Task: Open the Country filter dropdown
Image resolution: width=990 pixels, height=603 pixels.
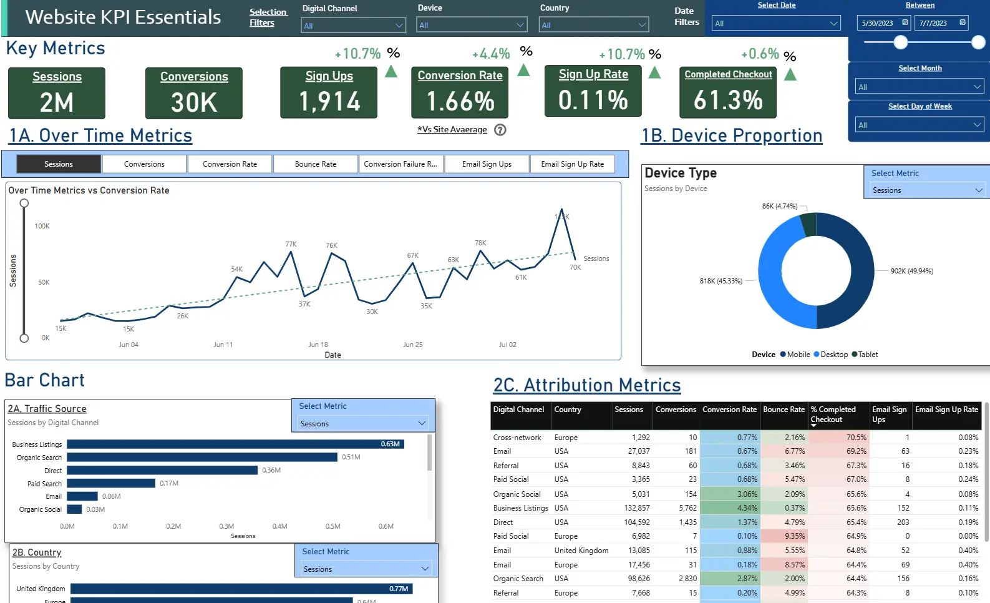Action: [x=642, y=25]
